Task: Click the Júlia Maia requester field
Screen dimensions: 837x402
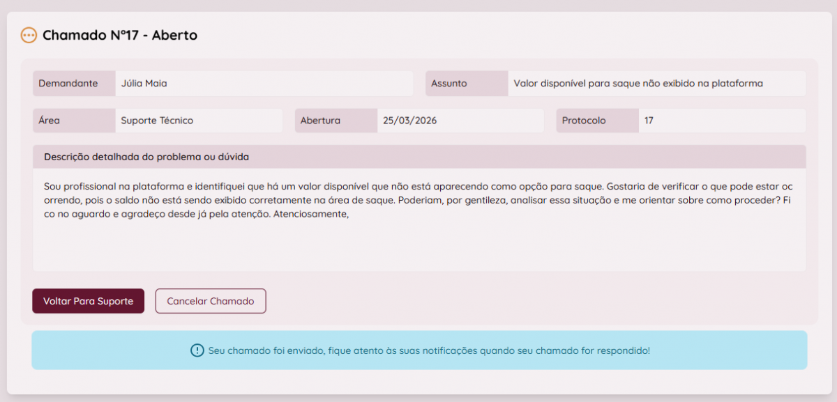Action: [264, 84]
